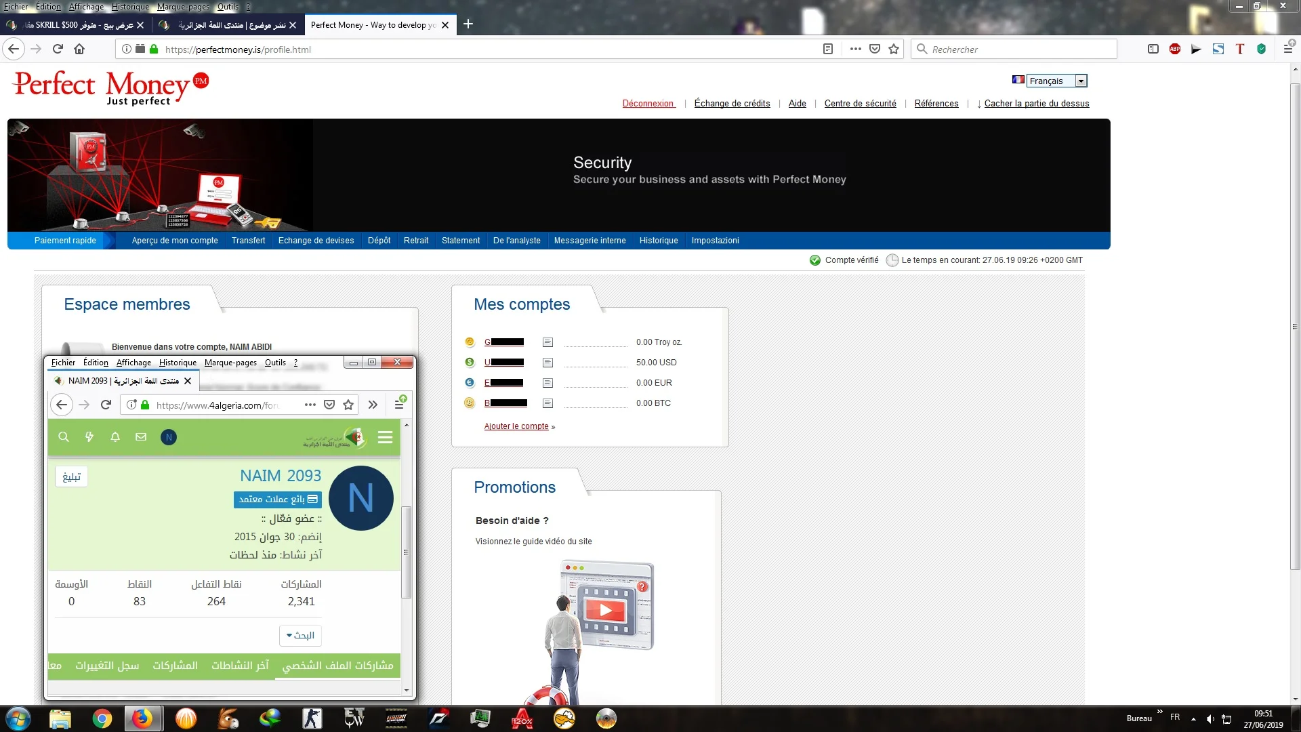Bookmark the page with the star icon in the main URL bar
The height and width of the screenshot is (732, 1301).
(894, 49)
